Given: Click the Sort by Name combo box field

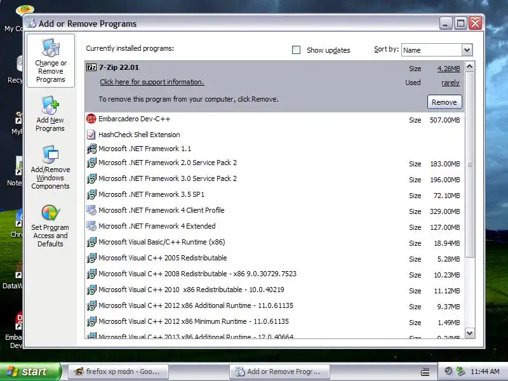Looking at the screenshot, I should tap(437, 50).
